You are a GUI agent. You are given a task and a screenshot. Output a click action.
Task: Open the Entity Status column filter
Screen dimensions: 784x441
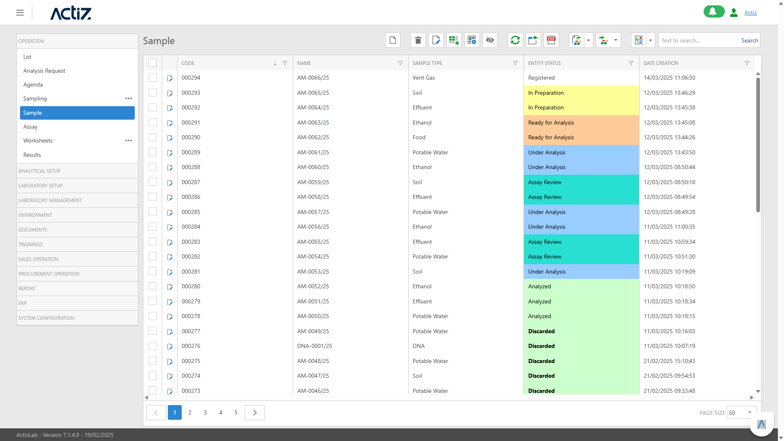(631, 63)
